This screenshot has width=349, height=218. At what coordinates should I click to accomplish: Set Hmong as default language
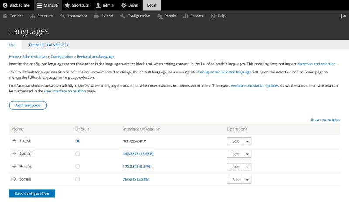click(78, 167)
